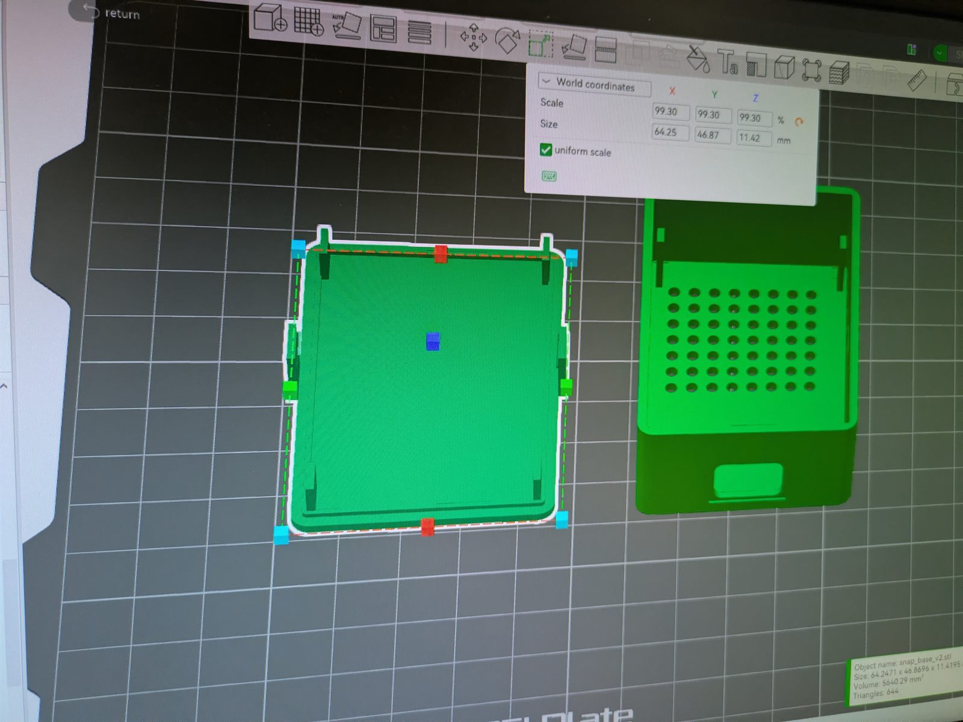Click the Size Z field showing 11.42

click(754, 138)
